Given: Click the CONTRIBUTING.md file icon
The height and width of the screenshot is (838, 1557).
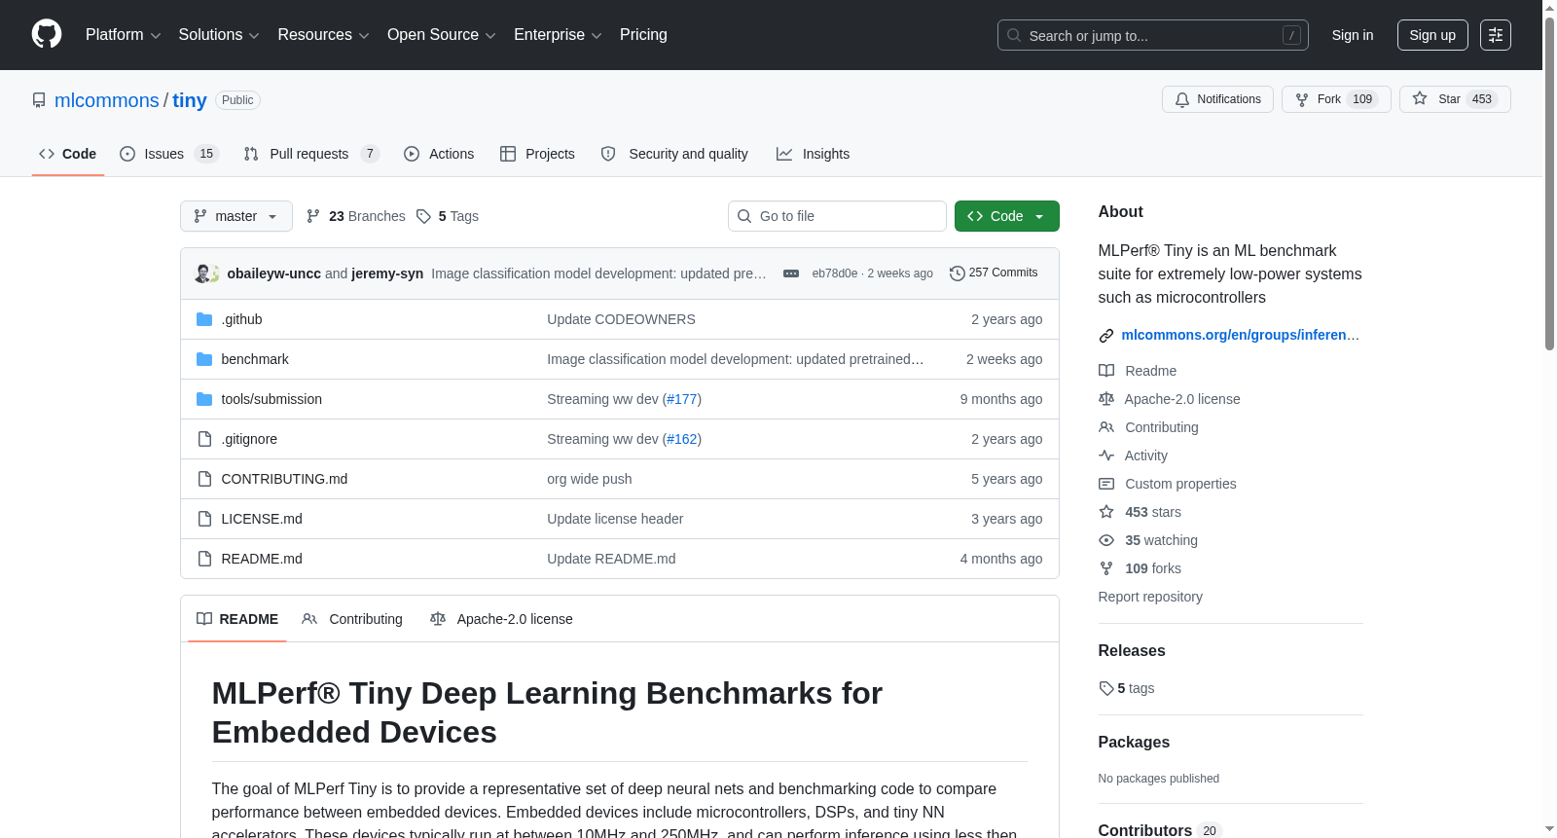Looking at the screenshot, I should pos(204,479).
